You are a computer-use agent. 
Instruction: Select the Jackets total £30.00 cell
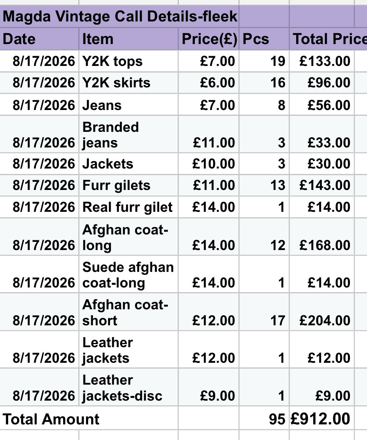pyautogui.click(x=322, y=163)
